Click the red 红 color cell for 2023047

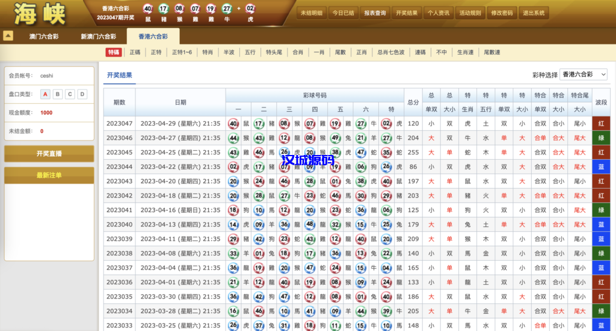[x=600, y=124]
